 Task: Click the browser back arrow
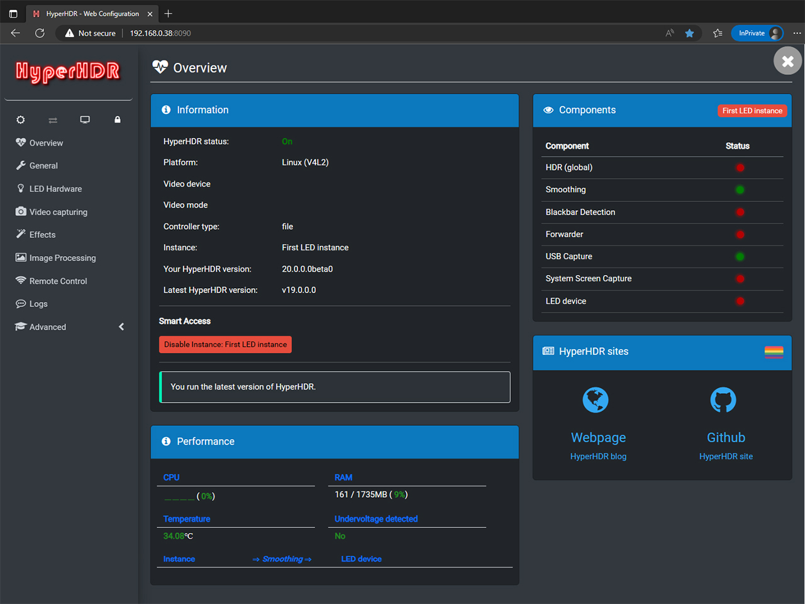click(16, 33)
